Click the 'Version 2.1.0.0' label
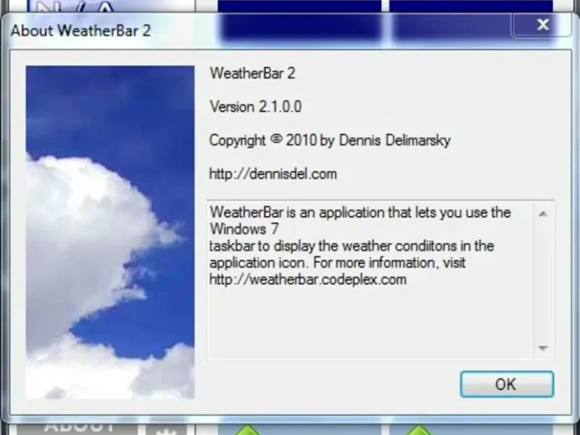The image size is (580, 435). tap(256, 107)
